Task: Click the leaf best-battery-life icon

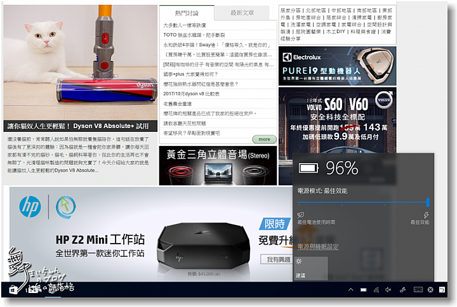Action: click(300, 215)
